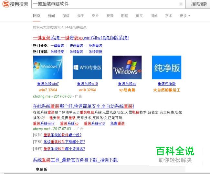
Task: Click the 免费重装 sublink in second result
Action: (x=117, y=123)
